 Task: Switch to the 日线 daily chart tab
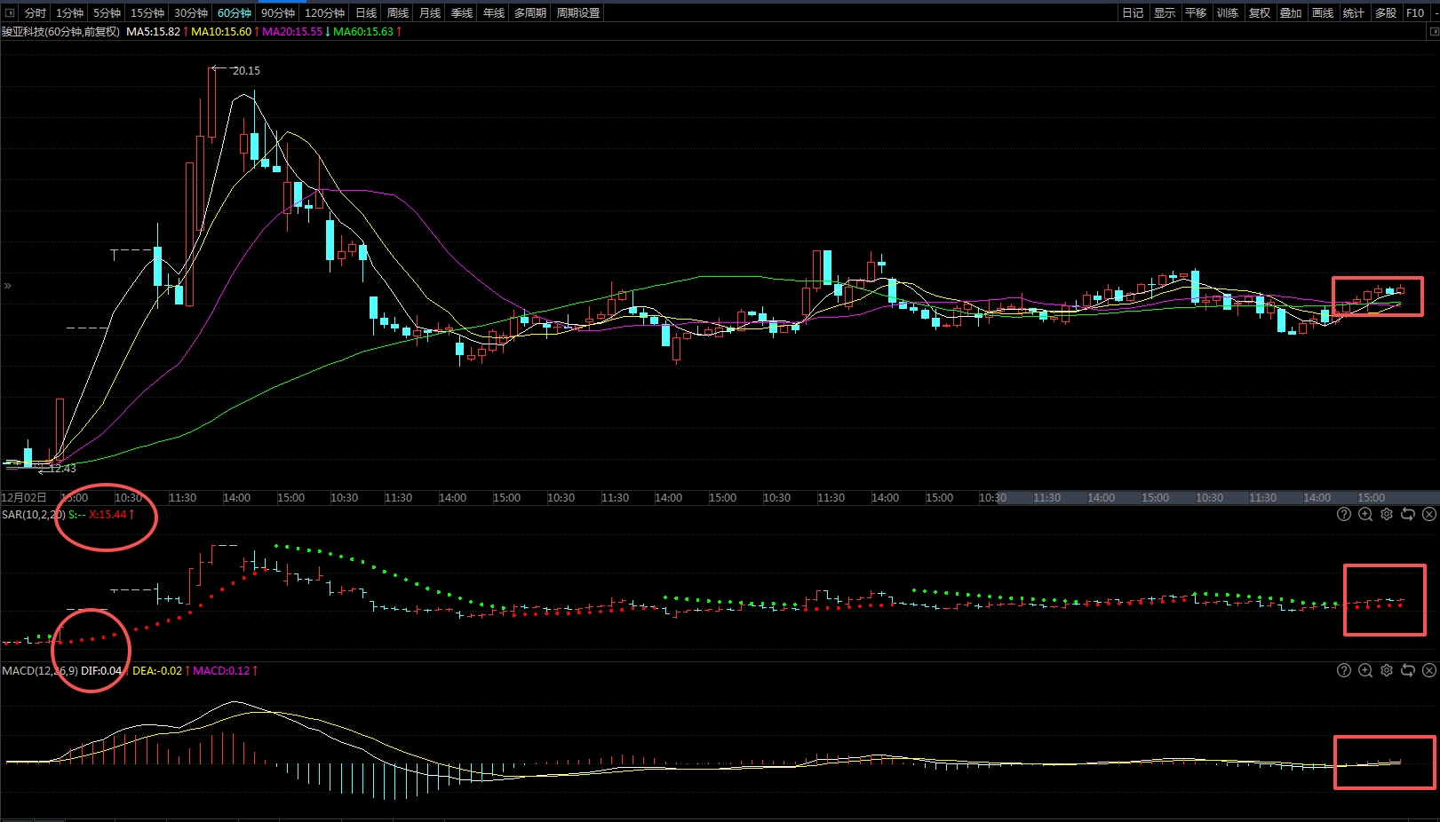pos(366,12)
